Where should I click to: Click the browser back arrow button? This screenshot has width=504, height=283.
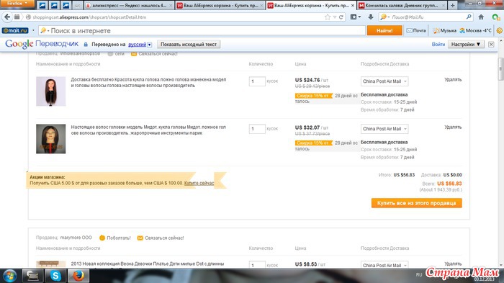(7, 17)
